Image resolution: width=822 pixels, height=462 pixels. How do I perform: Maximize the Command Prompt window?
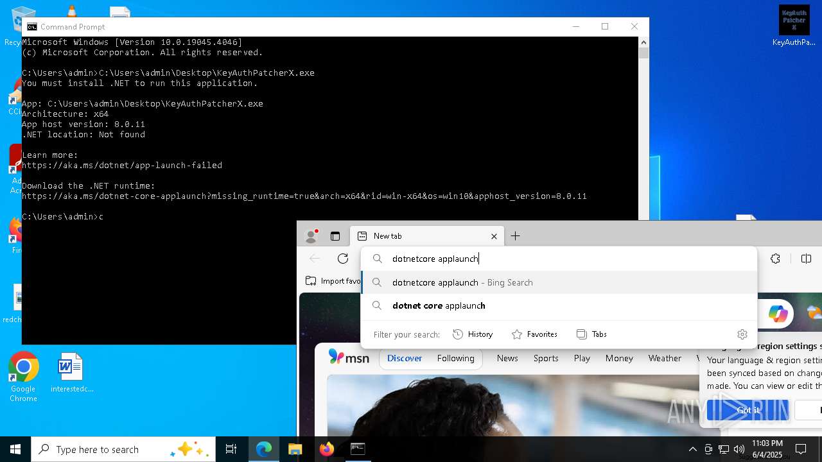coord(605,26)
